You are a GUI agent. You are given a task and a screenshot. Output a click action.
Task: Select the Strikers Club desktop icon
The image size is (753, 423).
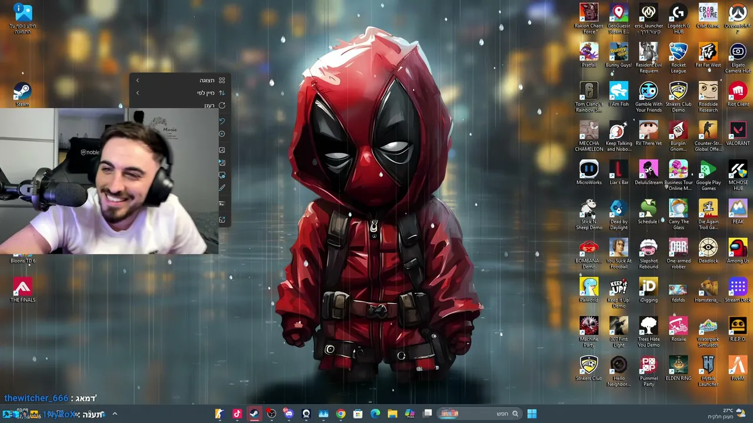(x=589, y=368)
